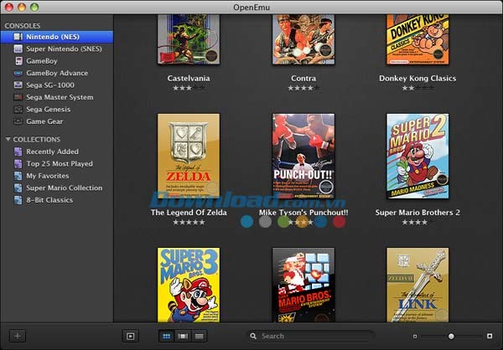Select Super Mario Bros 3 cover

189,285
